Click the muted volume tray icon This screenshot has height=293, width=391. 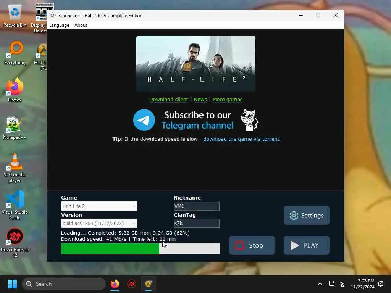[x=342, y=284]
